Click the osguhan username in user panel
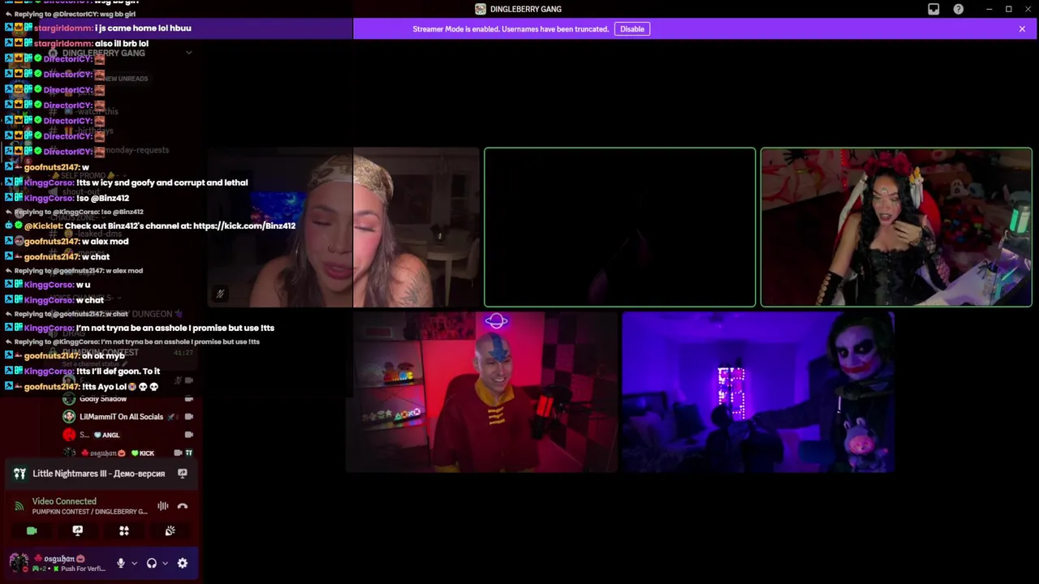Image resolution: width=1039 pixels, height=584 pixels. coord(59,559)
